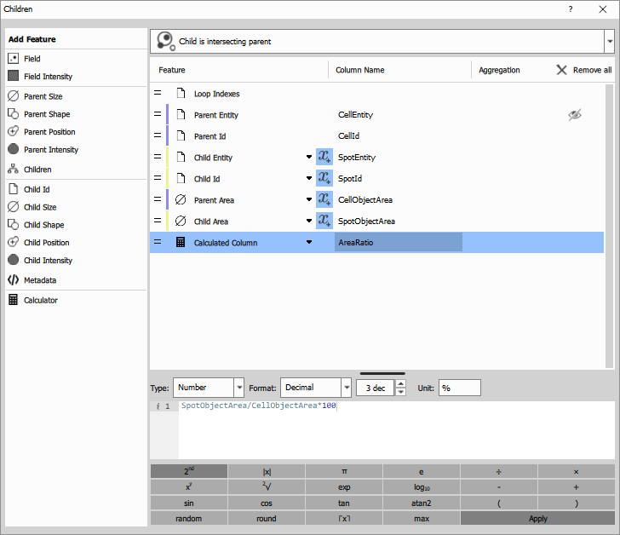Select the Parent Shape icon

pyautogui.click(x=13, y=114)
